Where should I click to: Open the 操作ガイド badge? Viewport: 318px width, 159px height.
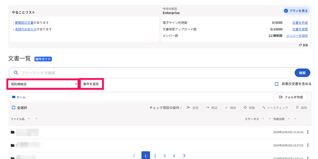tap(43, 59)
